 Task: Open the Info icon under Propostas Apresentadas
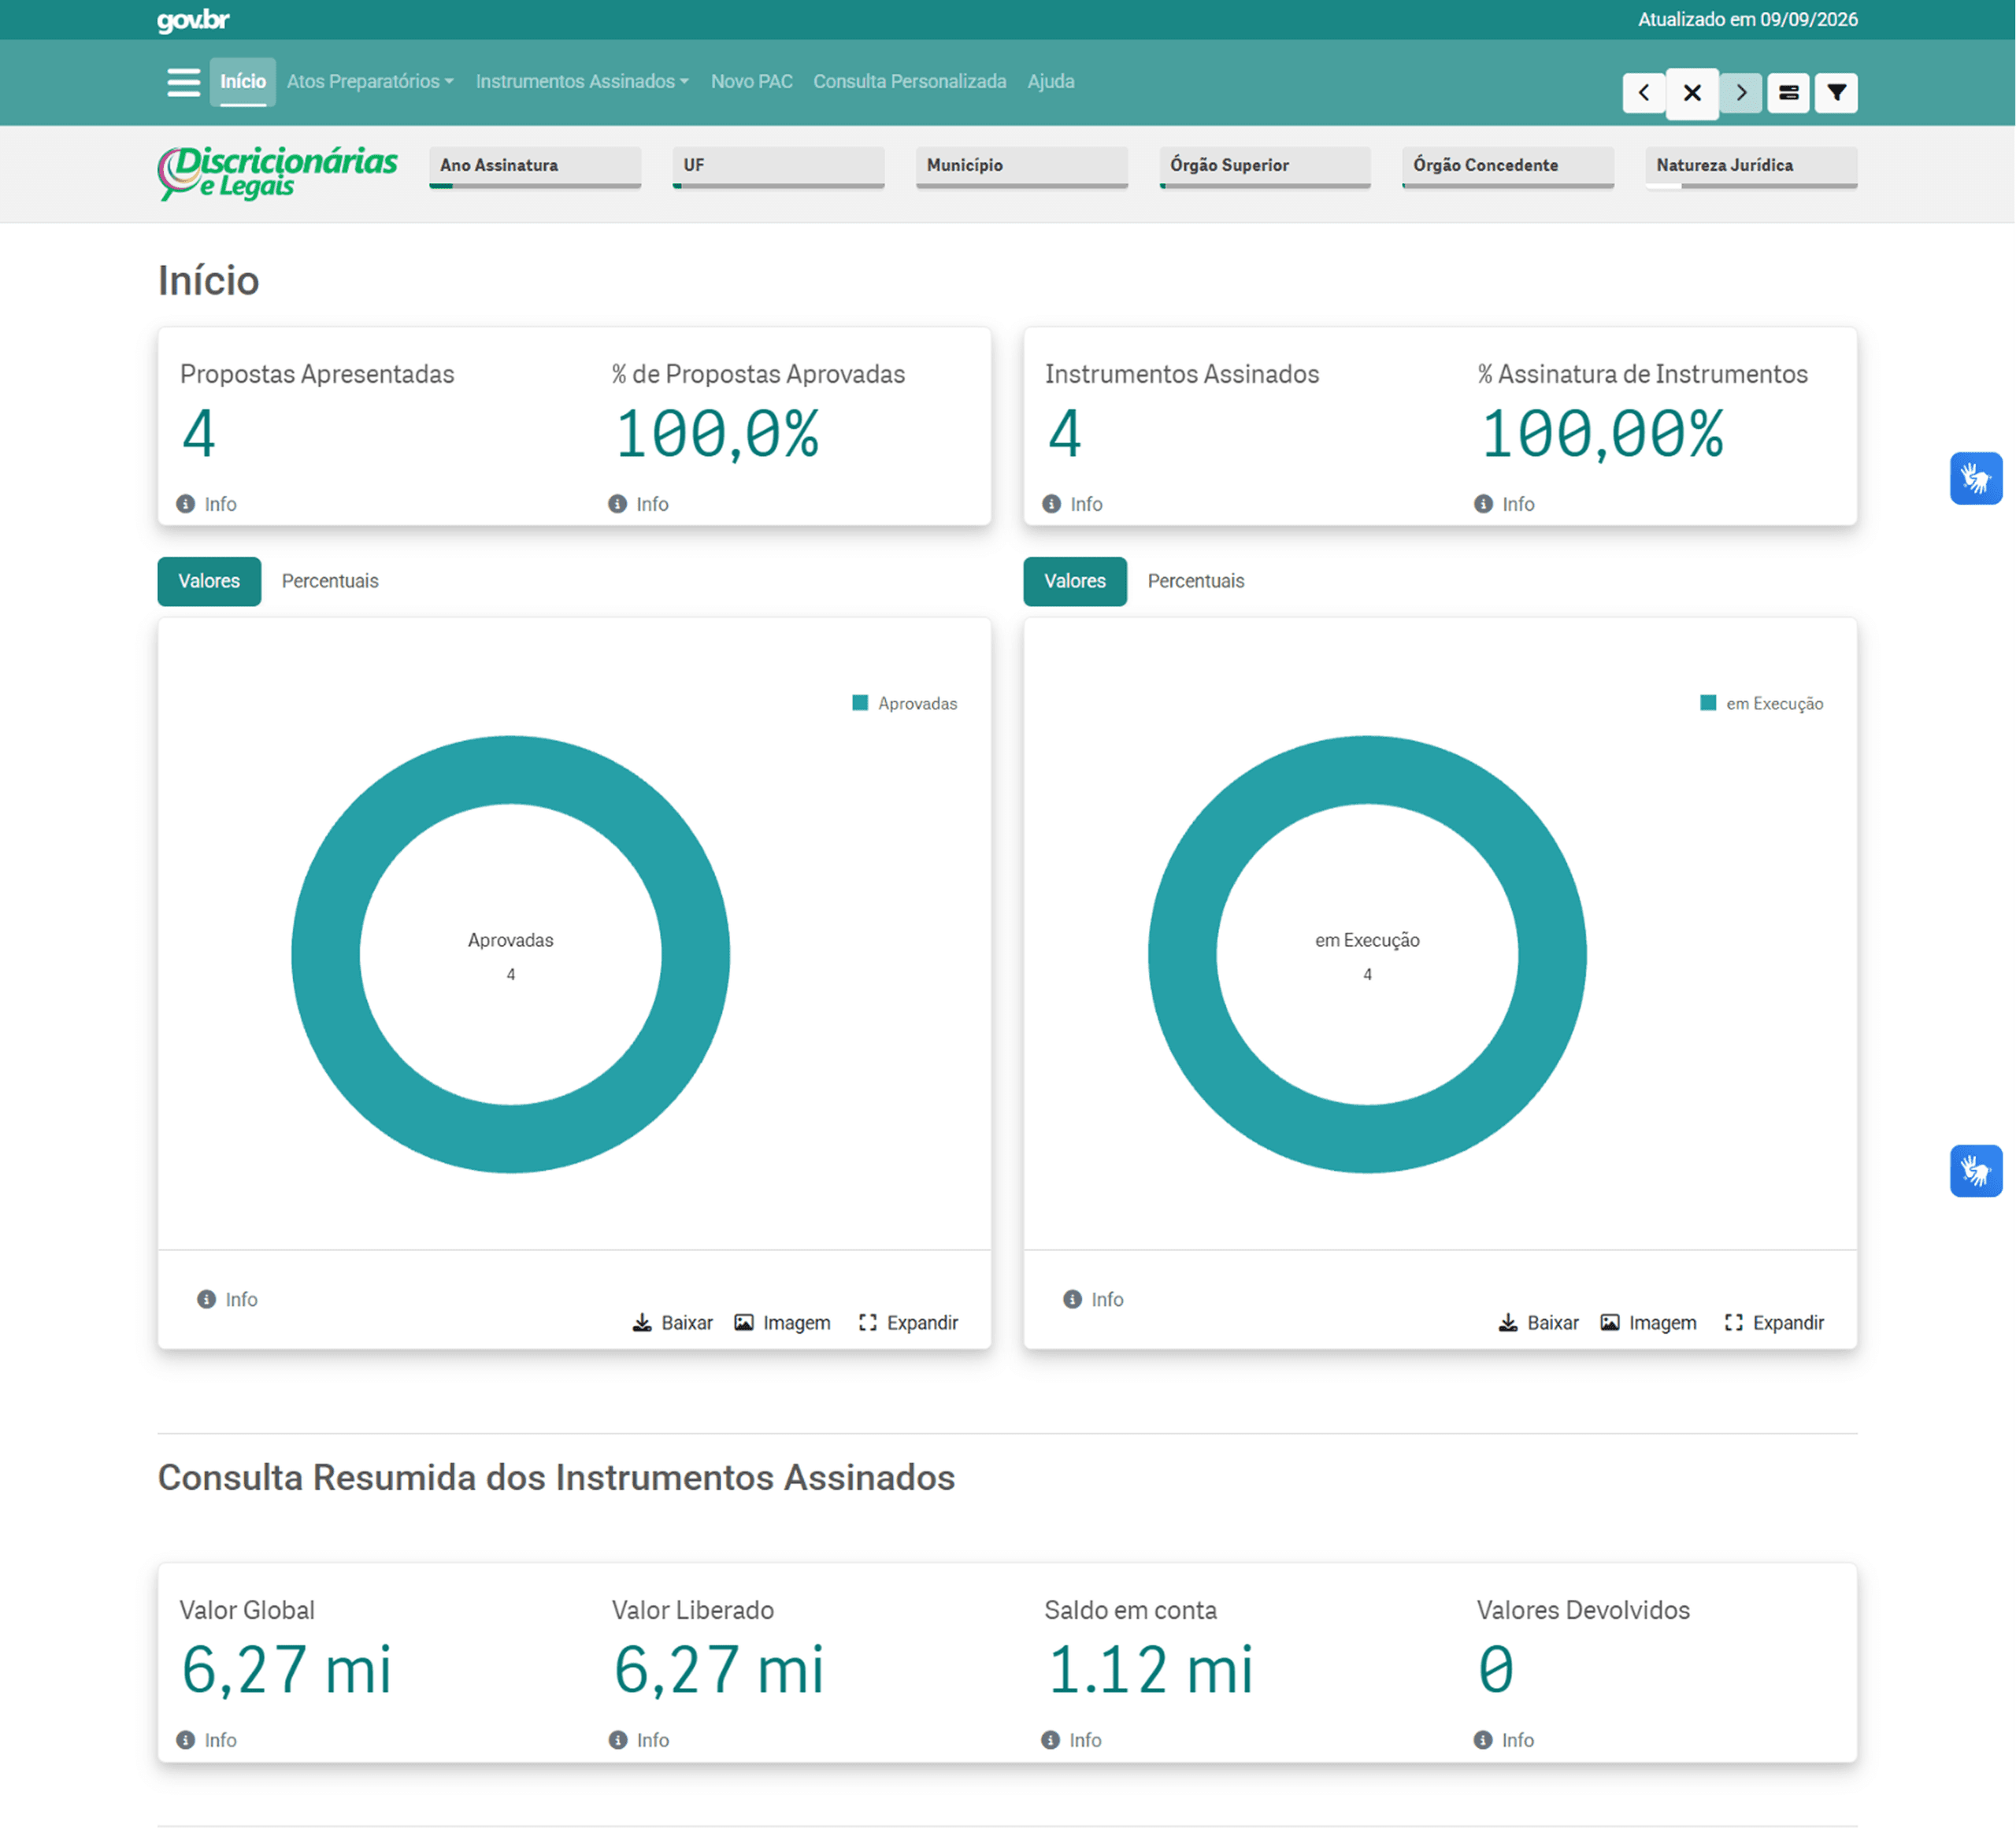coord(186,504)
